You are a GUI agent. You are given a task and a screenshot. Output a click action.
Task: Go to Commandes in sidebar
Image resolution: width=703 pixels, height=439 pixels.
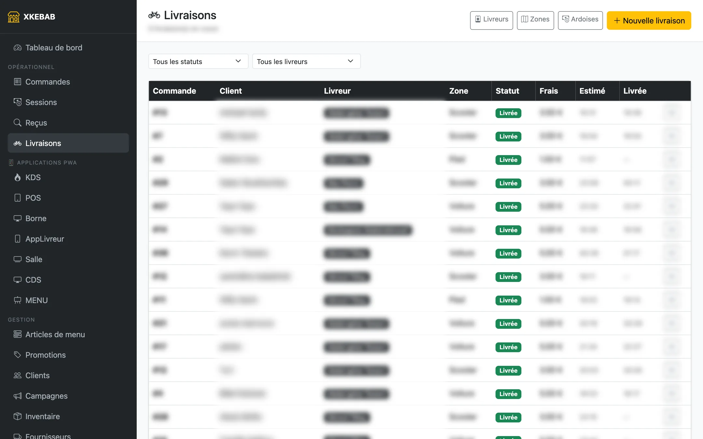click(x=68, y=82)
